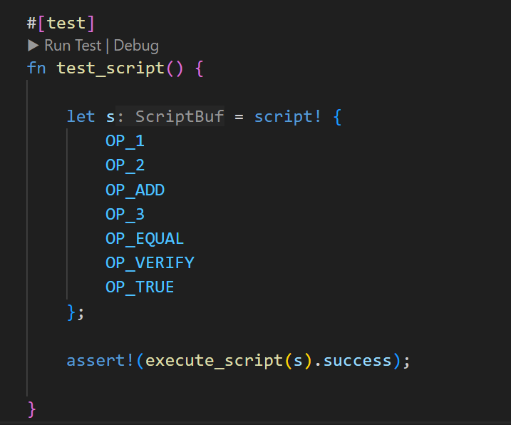This screenshot has height=425, width=511.
Task: Click the fn keyword
Action: (36, 68)
